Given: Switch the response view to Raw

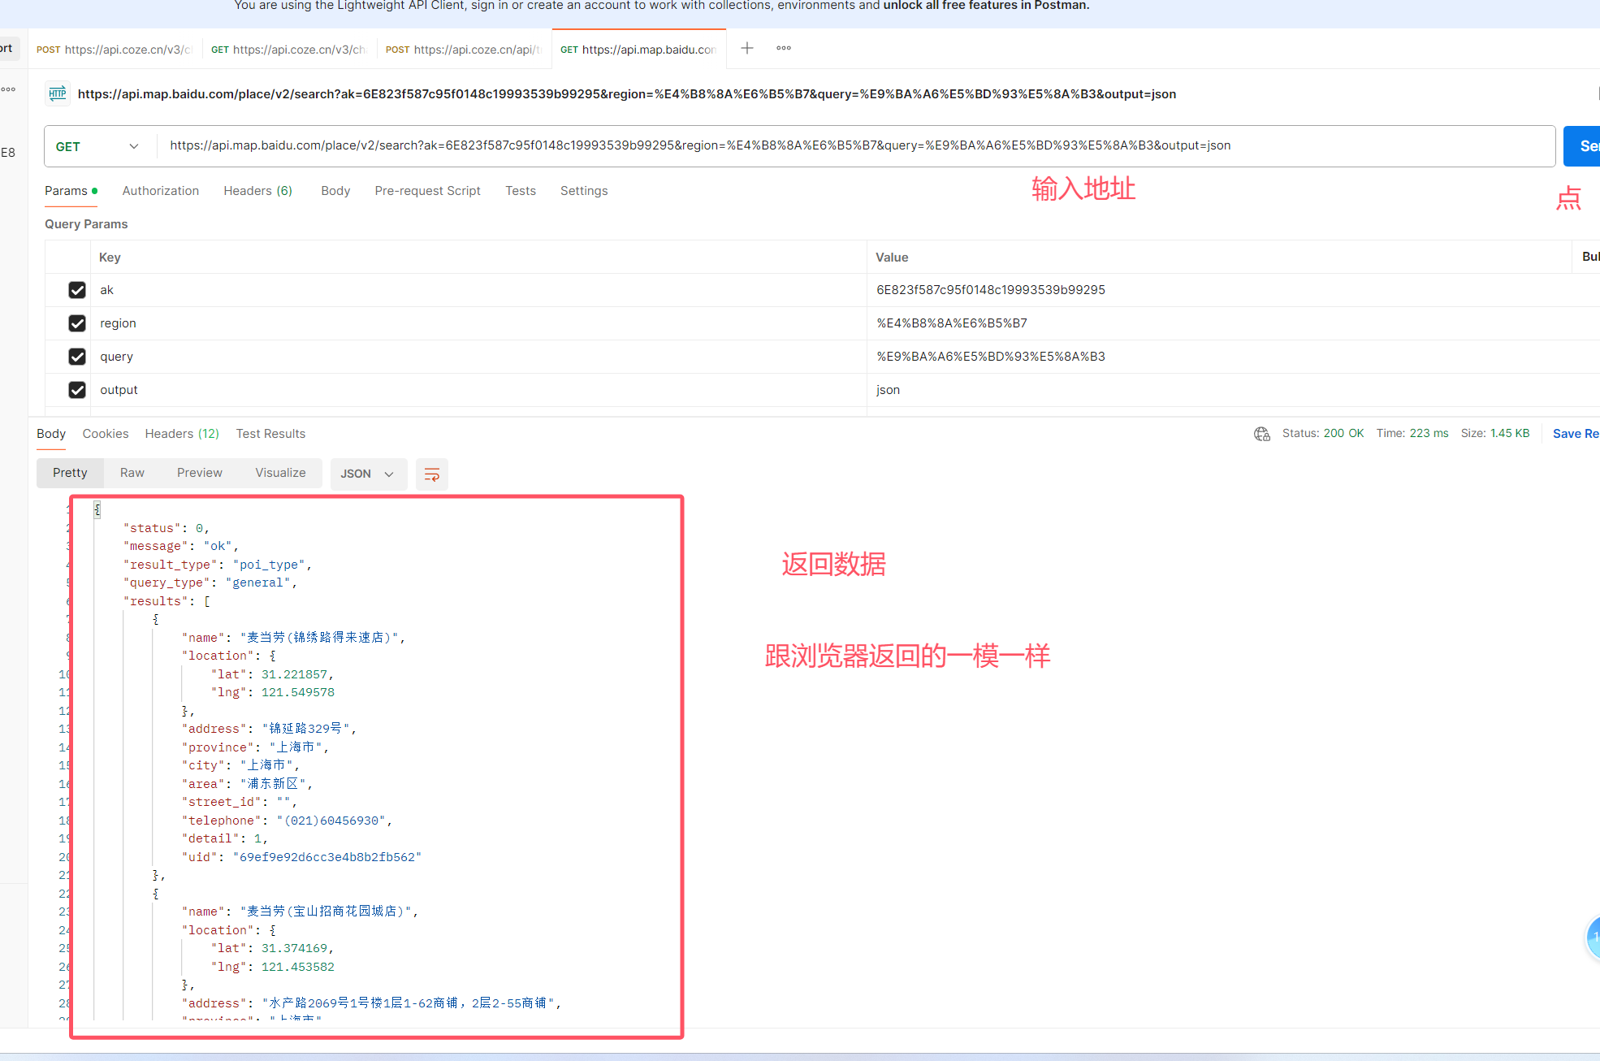Looking at the screenshot, I should pos(132,473).
